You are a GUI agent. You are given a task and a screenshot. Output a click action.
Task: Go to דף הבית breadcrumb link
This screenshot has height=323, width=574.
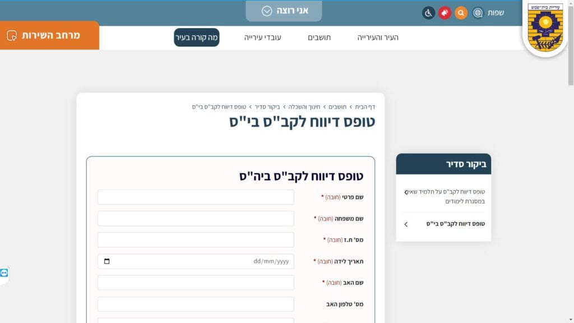365,107
